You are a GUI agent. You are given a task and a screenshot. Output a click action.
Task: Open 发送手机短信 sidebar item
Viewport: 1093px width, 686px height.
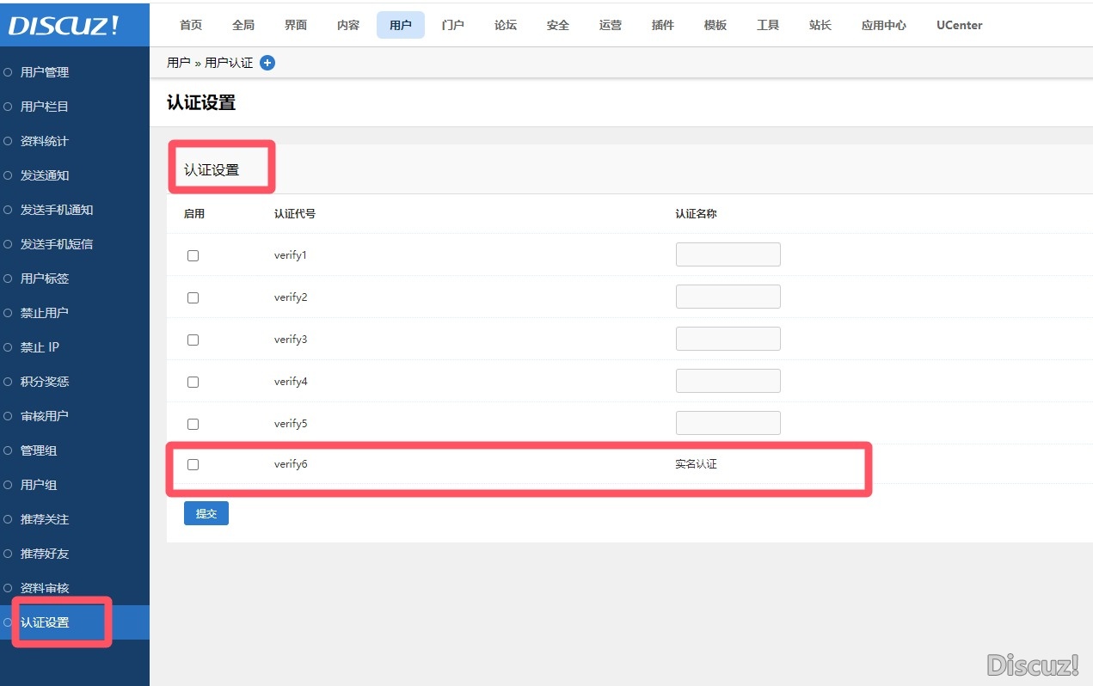coord(57,244)
